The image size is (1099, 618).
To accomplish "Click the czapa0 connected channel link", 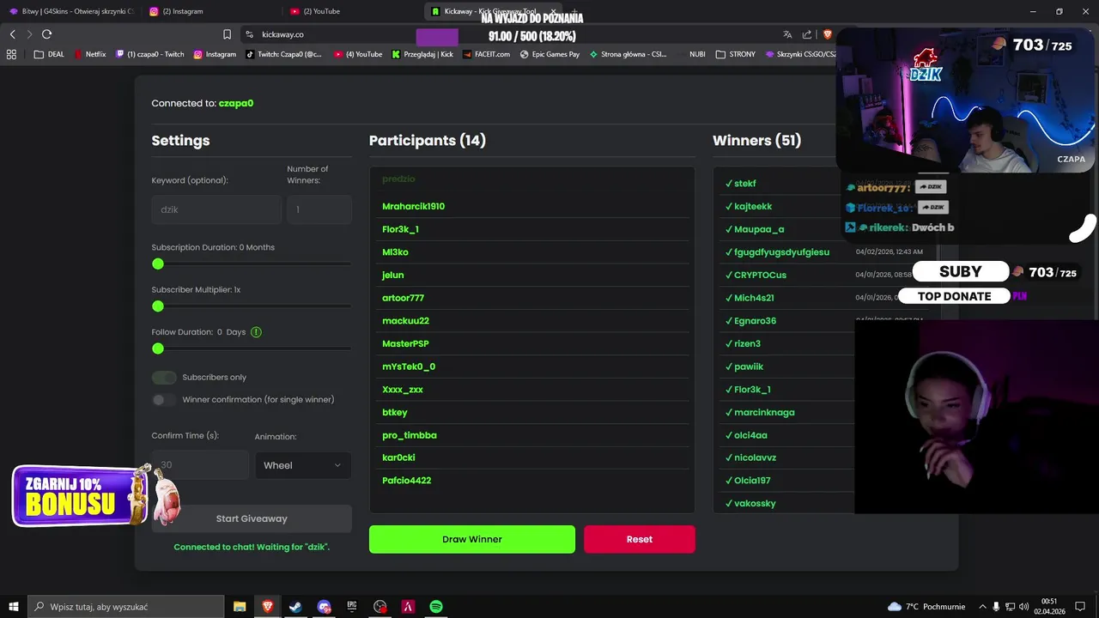I will pyautogui.click(x=236, y=103).
